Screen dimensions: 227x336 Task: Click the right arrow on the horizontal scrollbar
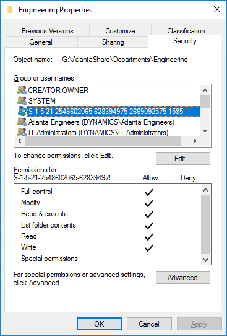194,141
